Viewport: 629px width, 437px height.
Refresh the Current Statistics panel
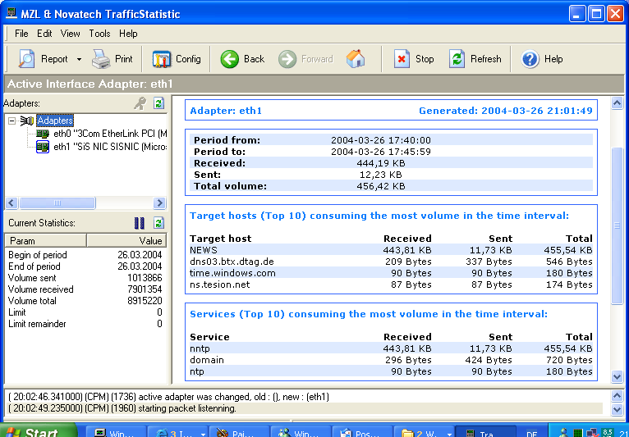point(158,223)
